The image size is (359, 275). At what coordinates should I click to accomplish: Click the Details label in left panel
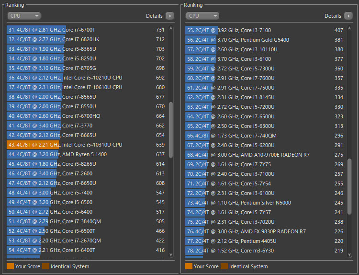coord(154,16)
